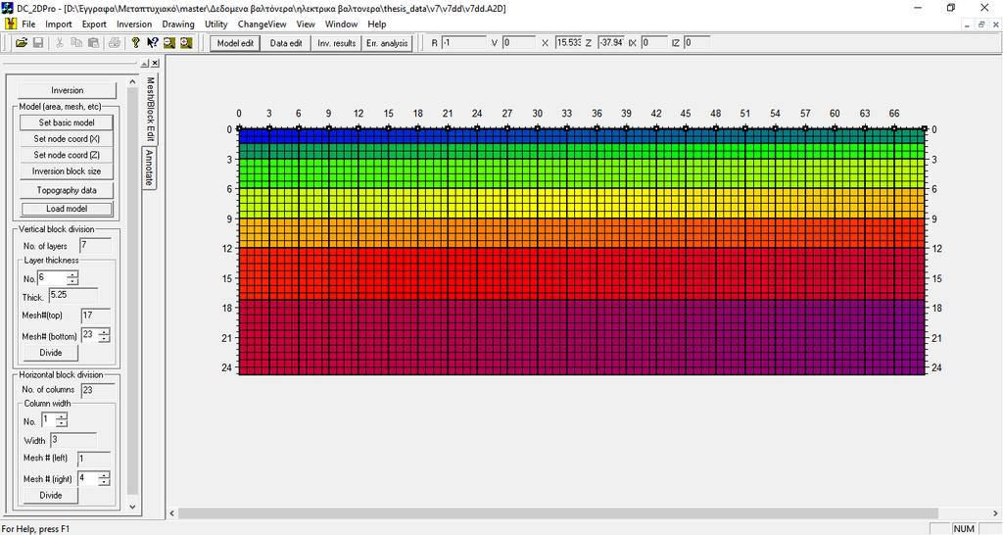Open the Drawing menu
The width and height of the screenshot is (1003, 535).
coord(178,24)
